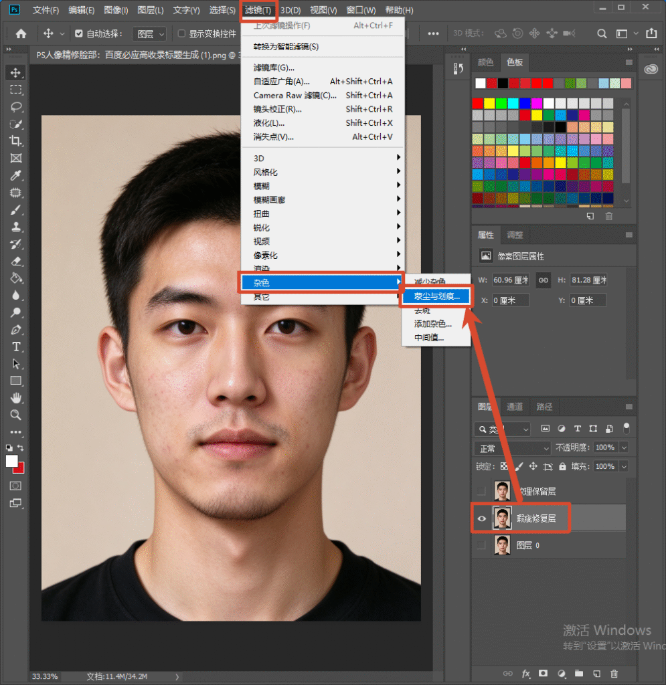This screenshot has width=666, height=685.
Task: Click 转换为智能滤镜(S) menu entry
Action: [x=323, y=46]
